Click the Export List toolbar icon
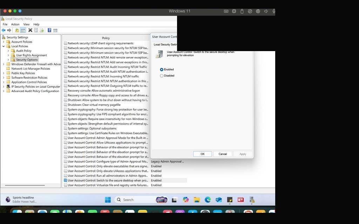 tap(42, 30)
